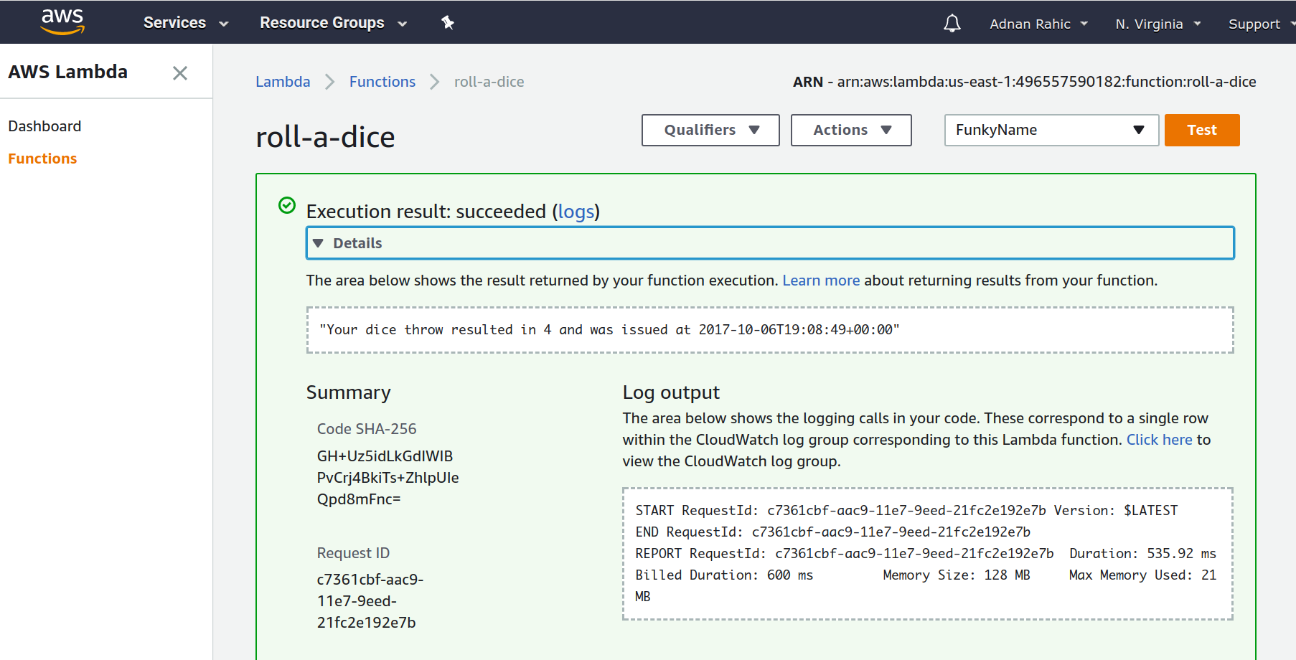Viewport: 1296px width, 660px height.
Task: Click the SHA value starting GH+Uz5idLkGdIWIB
Action: [388, 478]
